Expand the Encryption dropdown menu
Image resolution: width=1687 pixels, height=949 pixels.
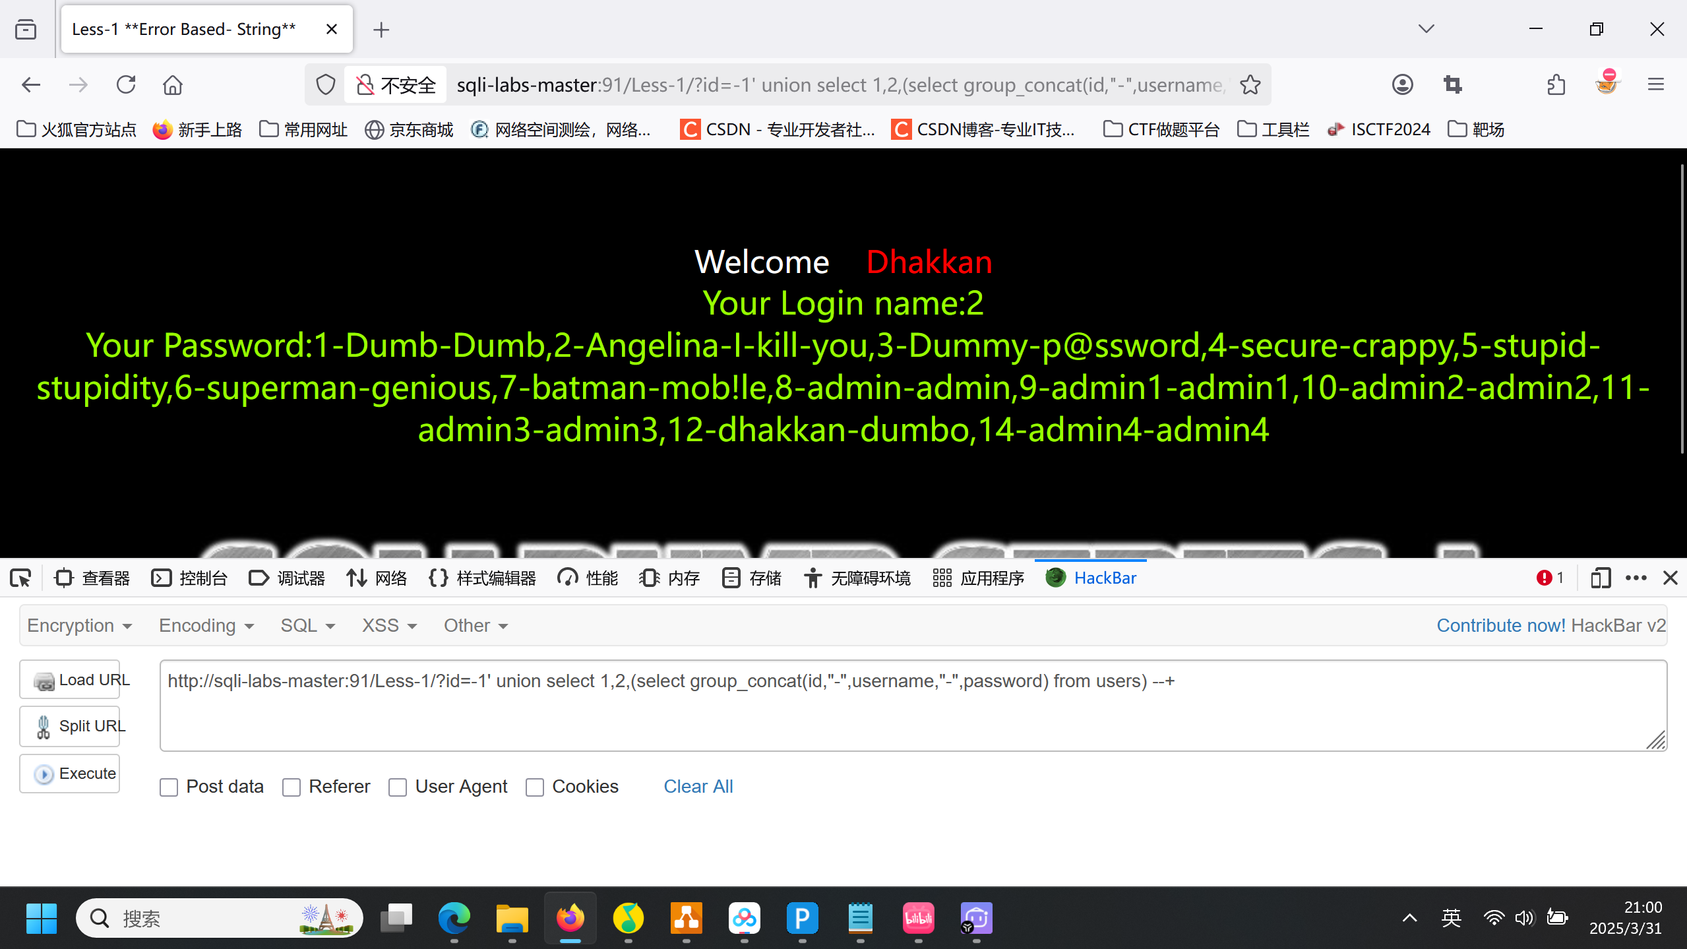[x=80, y=625]
